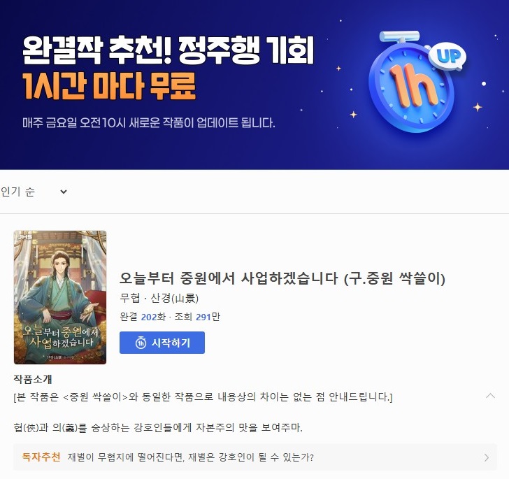Click the UP speech bubble badge
The image size is (509, 479).
pos(448,57)
